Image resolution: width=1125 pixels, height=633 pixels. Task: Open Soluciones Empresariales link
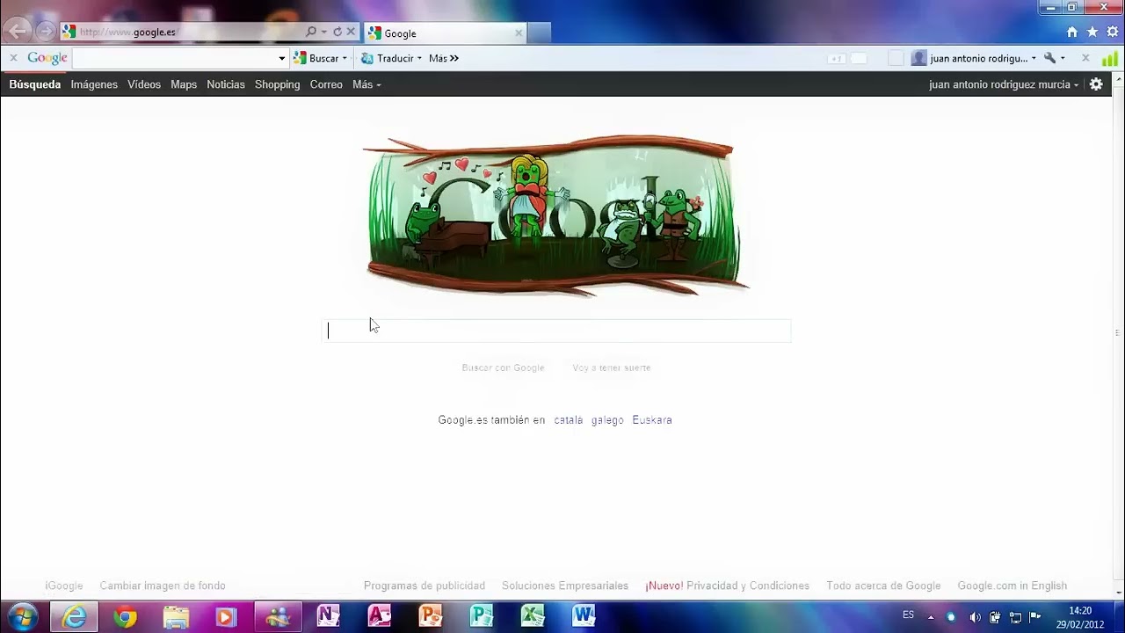click(565, 586)
